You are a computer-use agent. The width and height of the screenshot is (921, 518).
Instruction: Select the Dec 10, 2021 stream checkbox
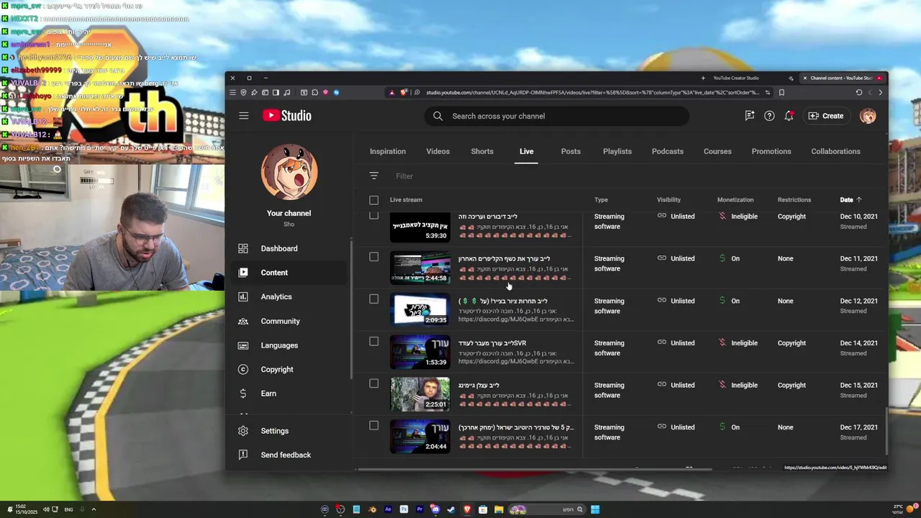click(373, 216)
